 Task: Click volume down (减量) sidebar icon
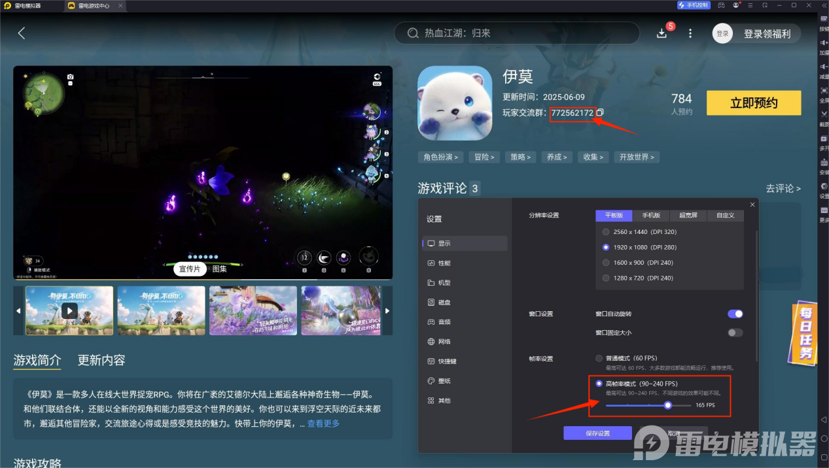click(824, 70)
